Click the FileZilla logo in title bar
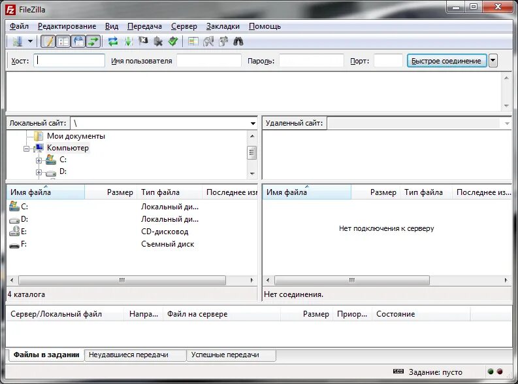Screen dimensions: 518x384 click(x=10, y=10)
